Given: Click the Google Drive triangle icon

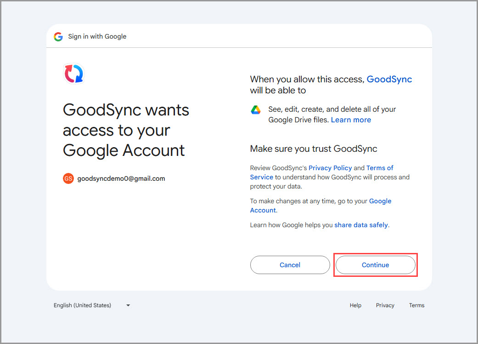Looking at the screenshot, I should 256,109.
